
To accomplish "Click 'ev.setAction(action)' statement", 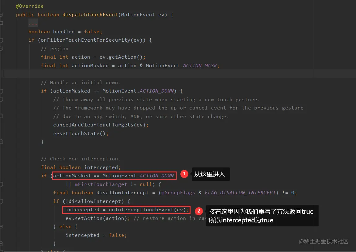I will pos(98,218).
